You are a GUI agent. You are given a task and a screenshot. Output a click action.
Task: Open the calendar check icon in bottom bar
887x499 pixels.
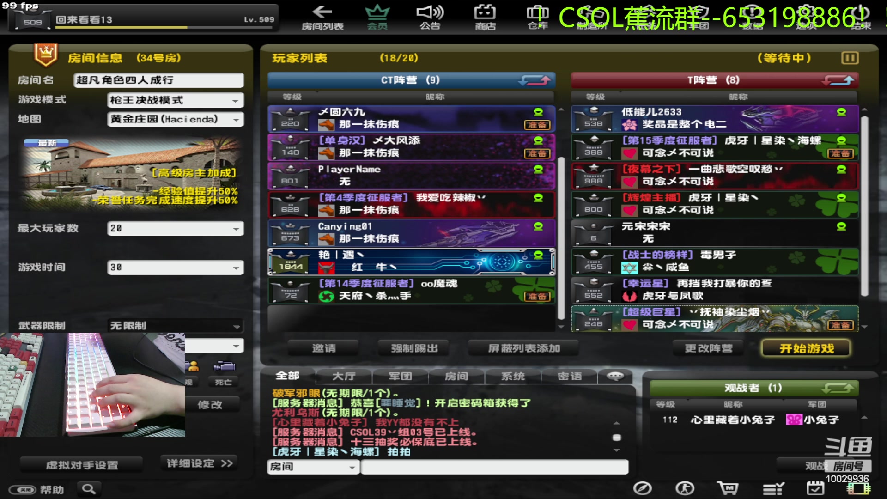(815, 488)
